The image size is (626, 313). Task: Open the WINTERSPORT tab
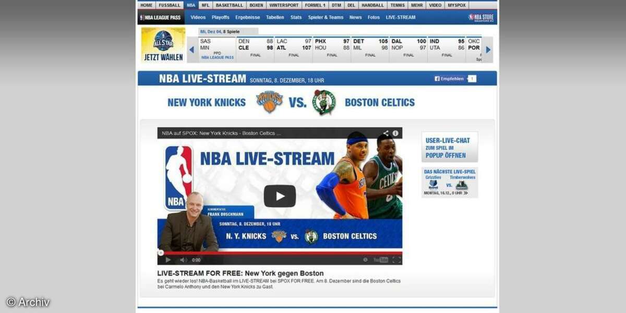[284, 5]
